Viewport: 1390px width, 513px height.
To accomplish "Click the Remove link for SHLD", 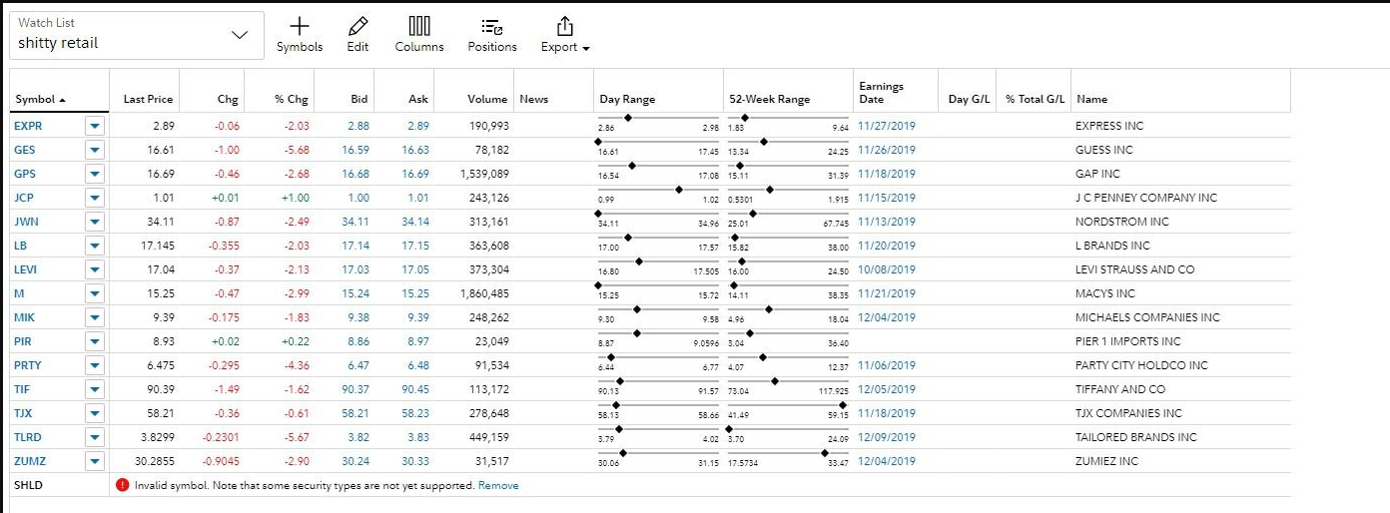I will [498, 485].
